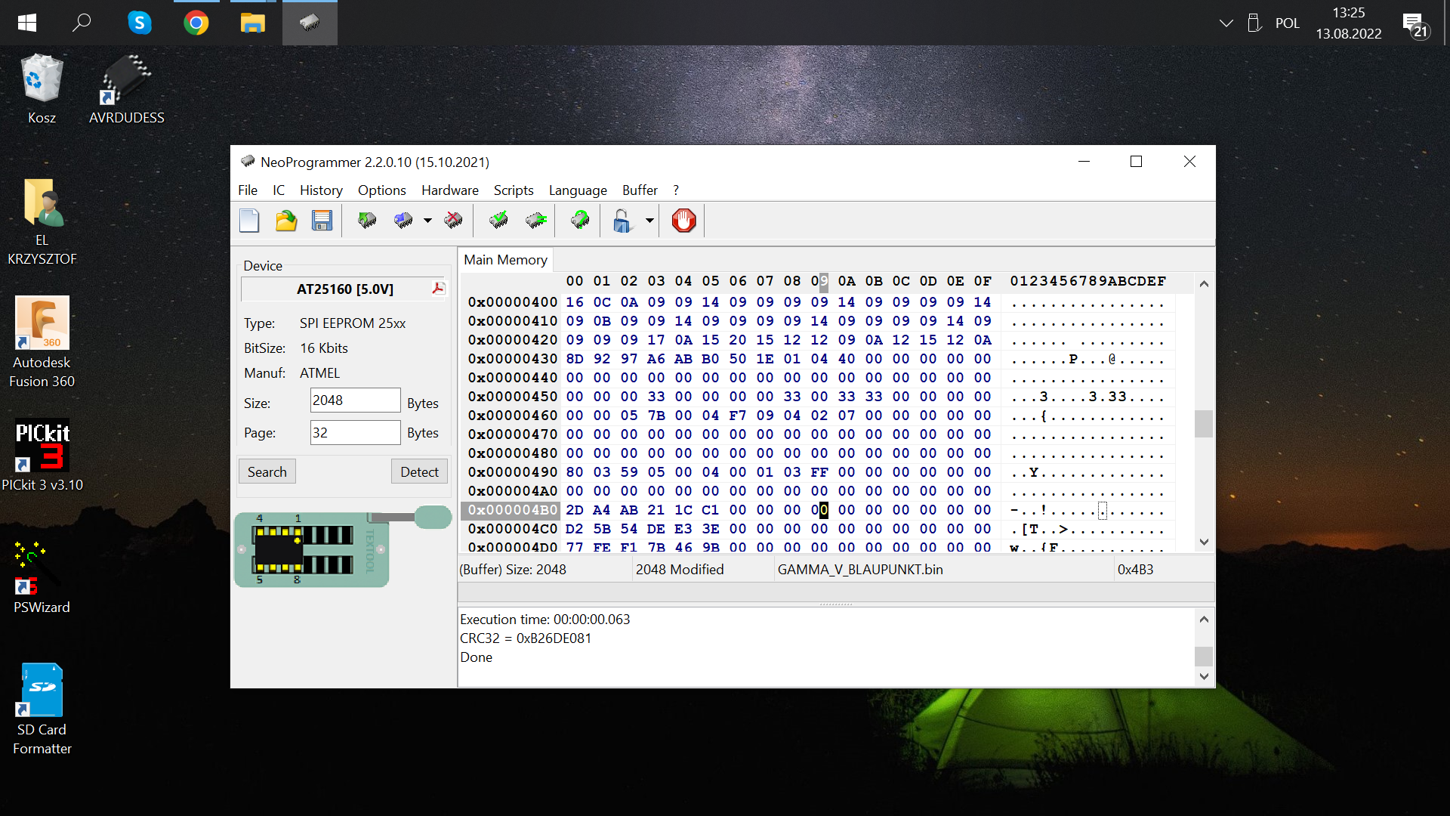Click the Size bytes input field

355,400
